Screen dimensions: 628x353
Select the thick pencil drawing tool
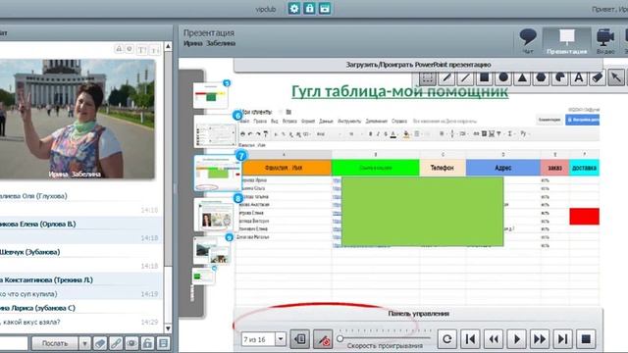446,77
